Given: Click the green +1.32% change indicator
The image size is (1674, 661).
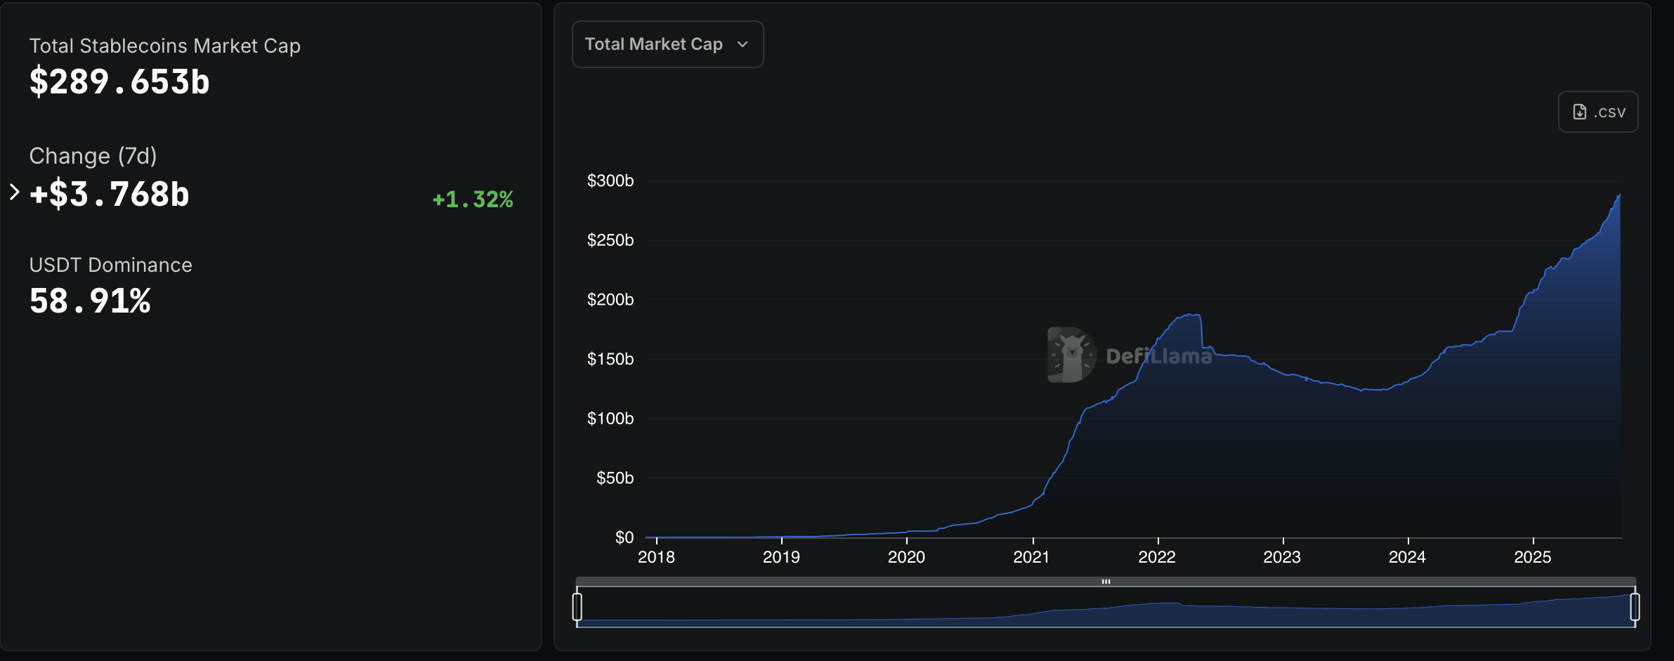Looking at the screenshot, I should click(x=472, y=199).
